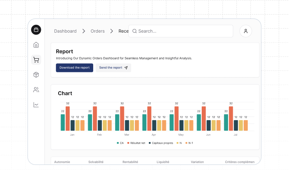
Task: Toggle the Capitaux propres legend series
Action: point(160,143)
